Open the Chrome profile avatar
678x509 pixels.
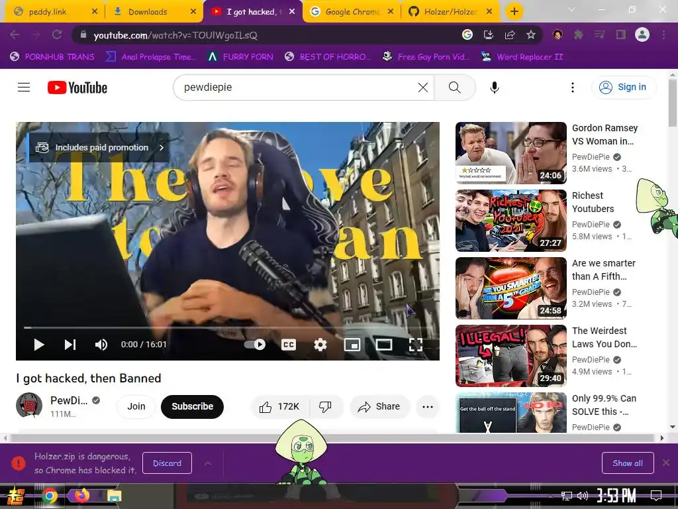642,34
